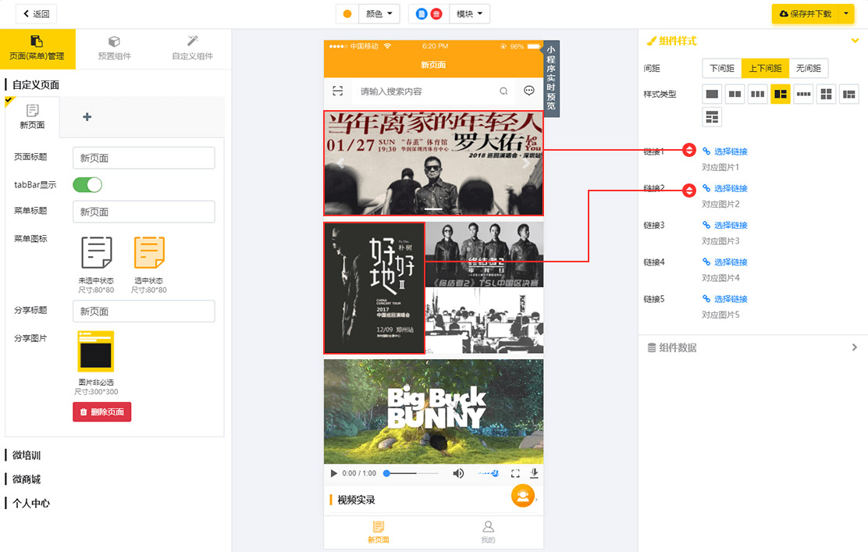
Task: Click the 页面标题 input field
Action: click(x=144, y=158)
